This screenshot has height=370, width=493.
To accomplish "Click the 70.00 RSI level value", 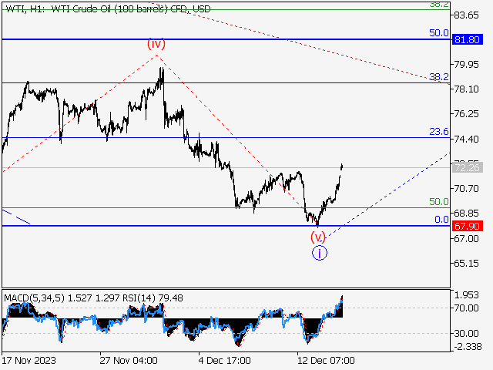I will point(467,308).
